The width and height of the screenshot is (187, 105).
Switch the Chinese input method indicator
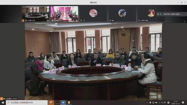[165, 102]
